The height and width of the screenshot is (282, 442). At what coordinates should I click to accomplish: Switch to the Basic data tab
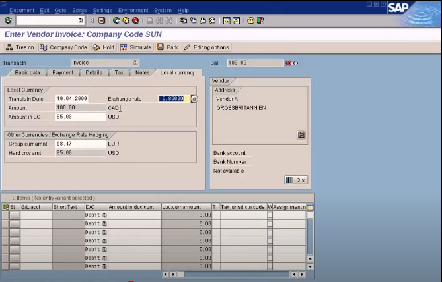pyautogui.click(x=27, y=73)
